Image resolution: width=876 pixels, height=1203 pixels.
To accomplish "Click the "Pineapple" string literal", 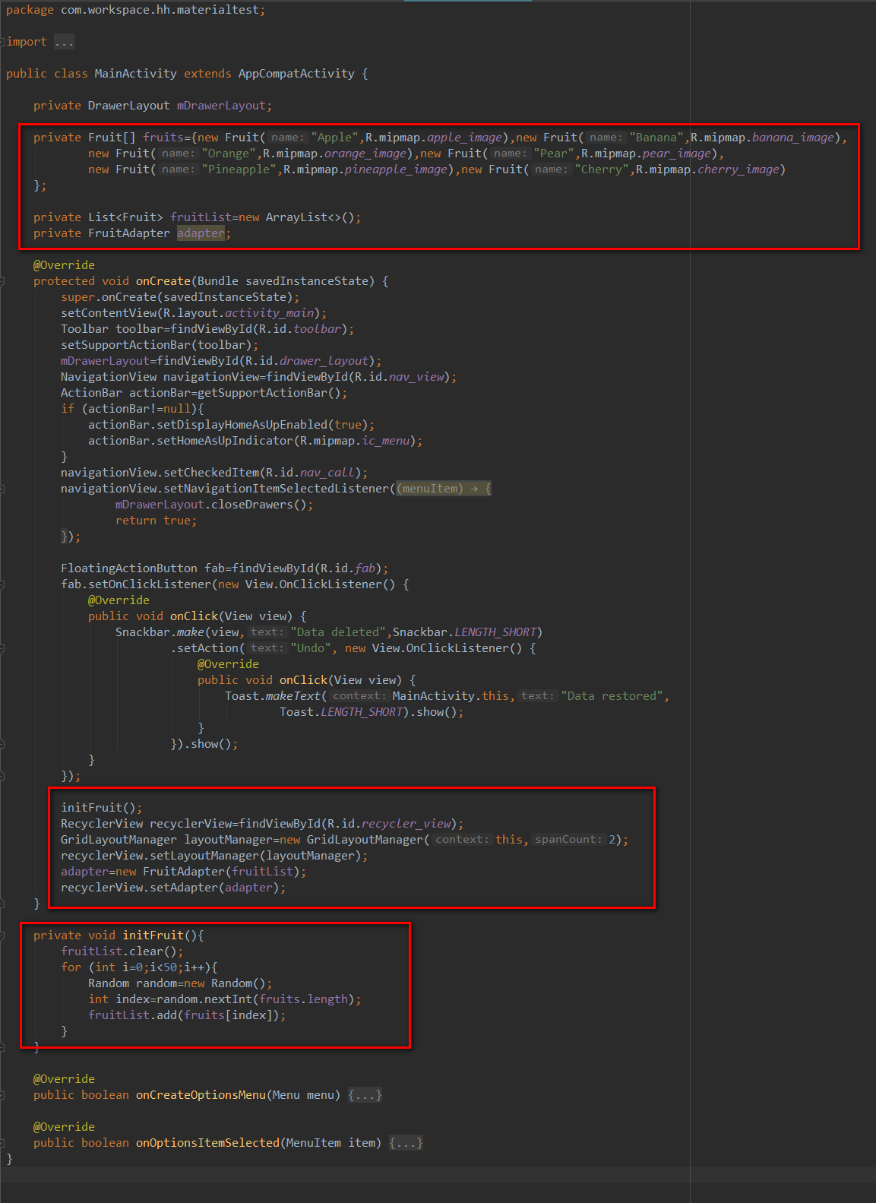I will pyautogui.click(x=239, y=169).
